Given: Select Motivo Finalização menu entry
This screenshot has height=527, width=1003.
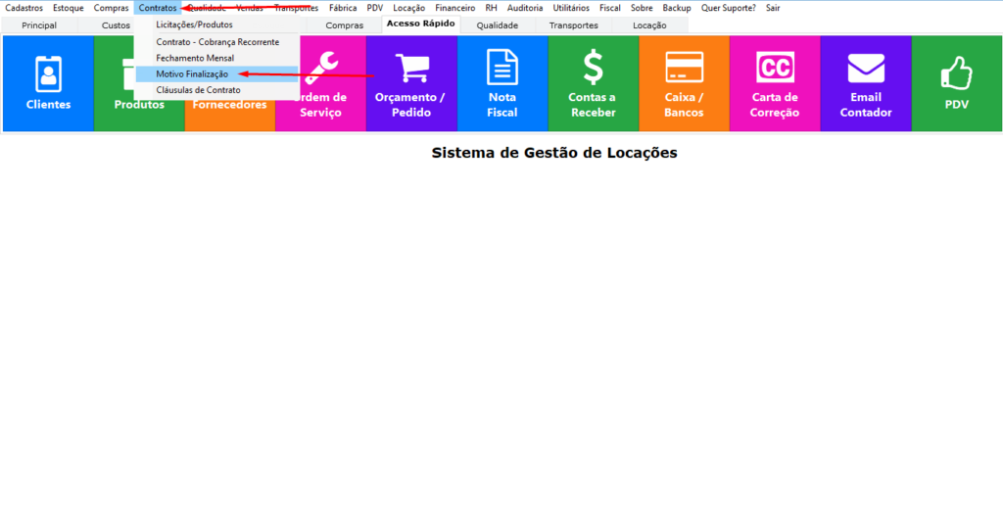Looking at the screenshot, I should click(192, 74).
